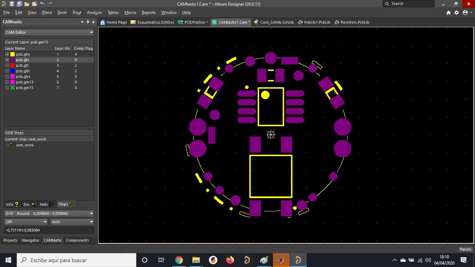
Task: Switch to the PCB.PcbDoc document tab
Action: pos(193,22)
